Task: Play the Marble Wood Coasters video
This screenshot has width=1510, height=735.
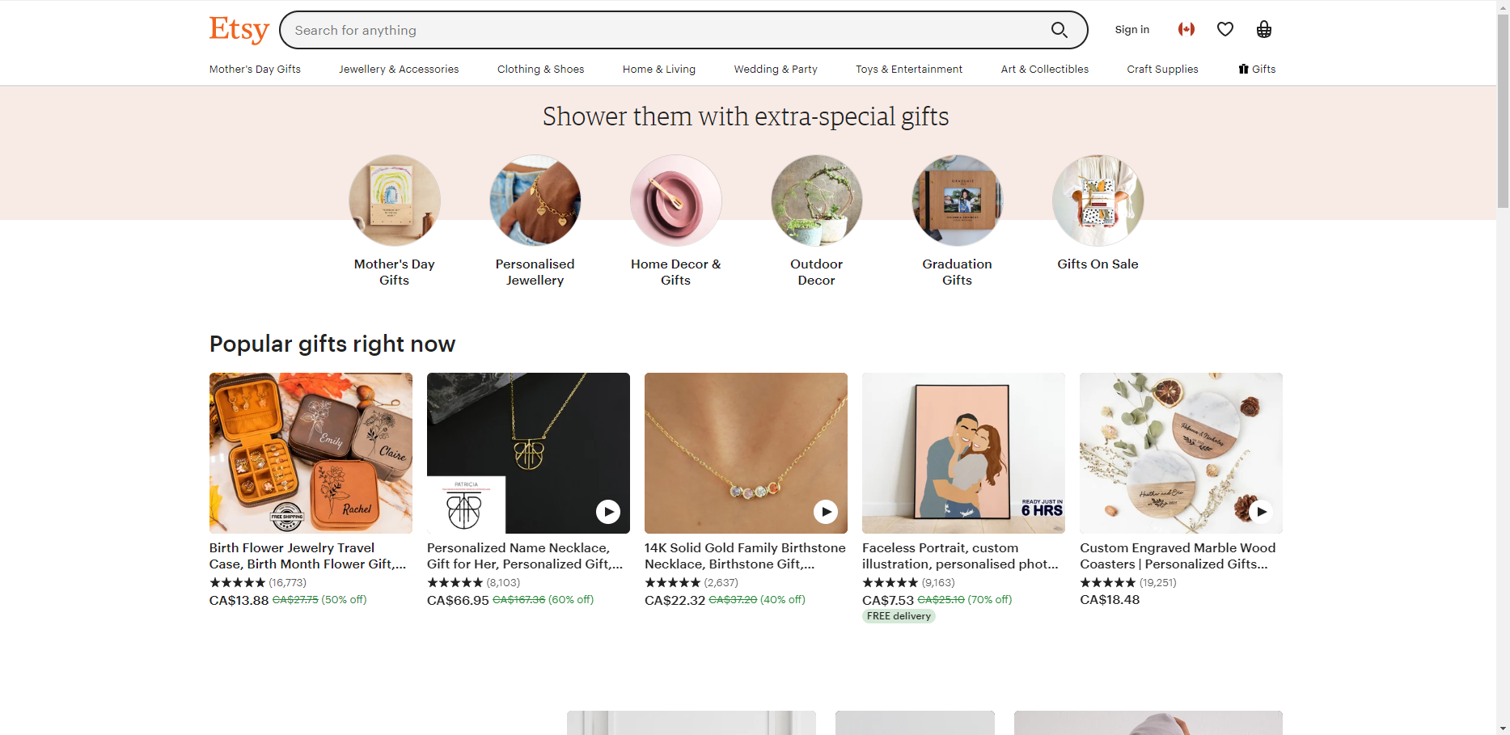Action: tap(1261, 512)
